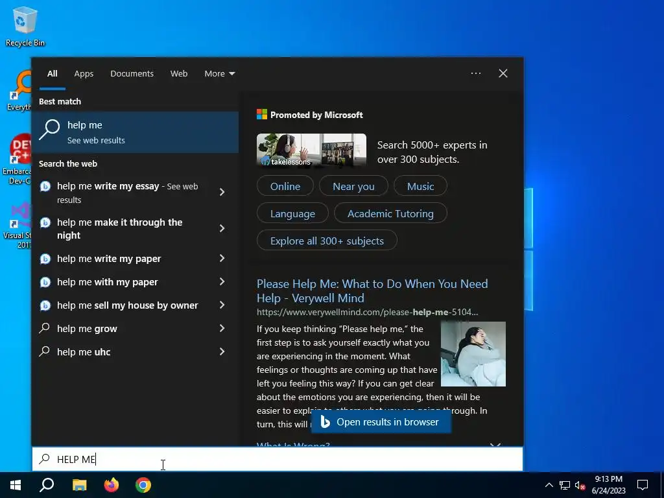664x498 pixels.
Task: Expand arrow for 'help me write my paper'
Action: click(x=222, y=258)
